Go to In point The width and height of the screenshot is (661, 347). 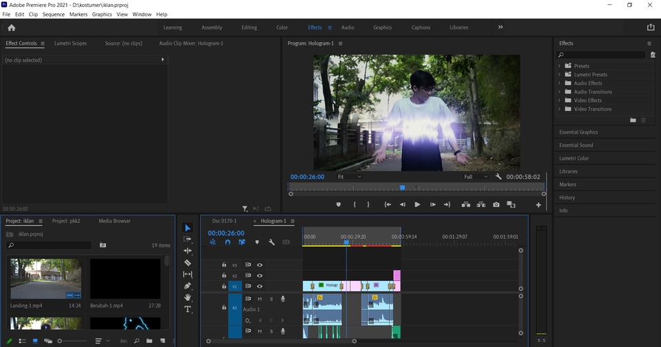388,204
